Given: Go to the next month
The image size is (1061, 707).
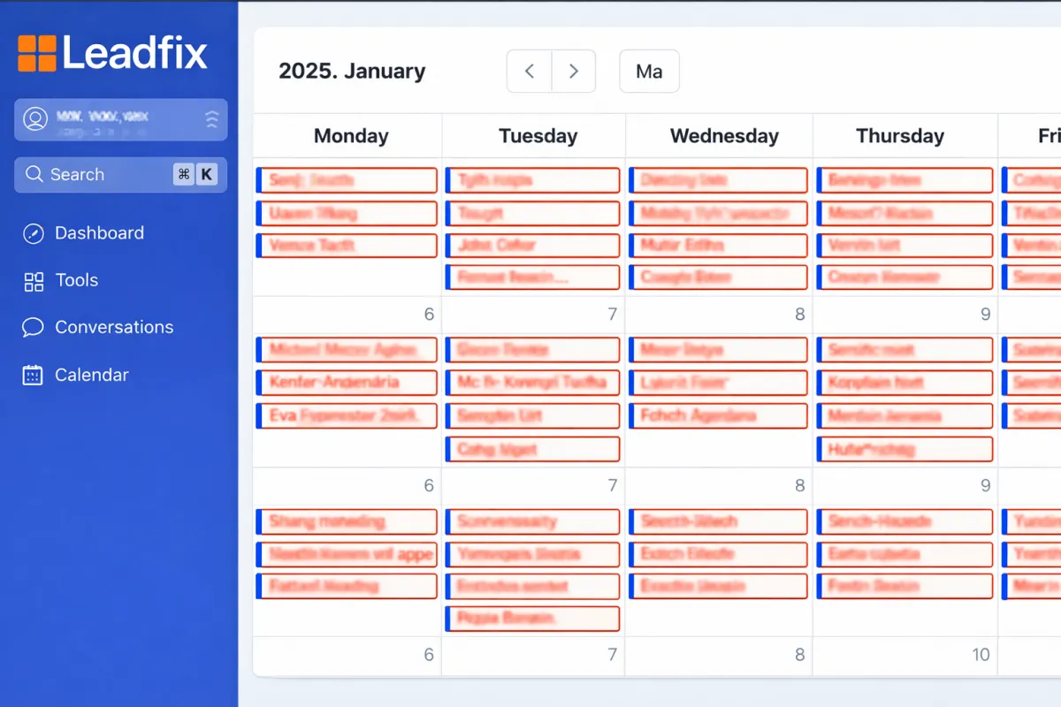Looking at the screenshot, I should click(573, 72).
